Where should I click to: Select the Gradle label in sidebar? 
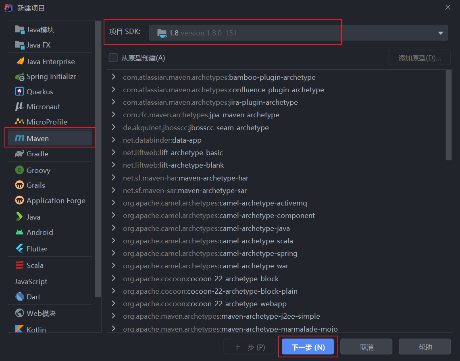37,154
